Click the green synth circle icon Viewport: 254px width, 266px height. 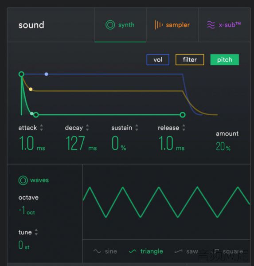click(x=110, y=25)
